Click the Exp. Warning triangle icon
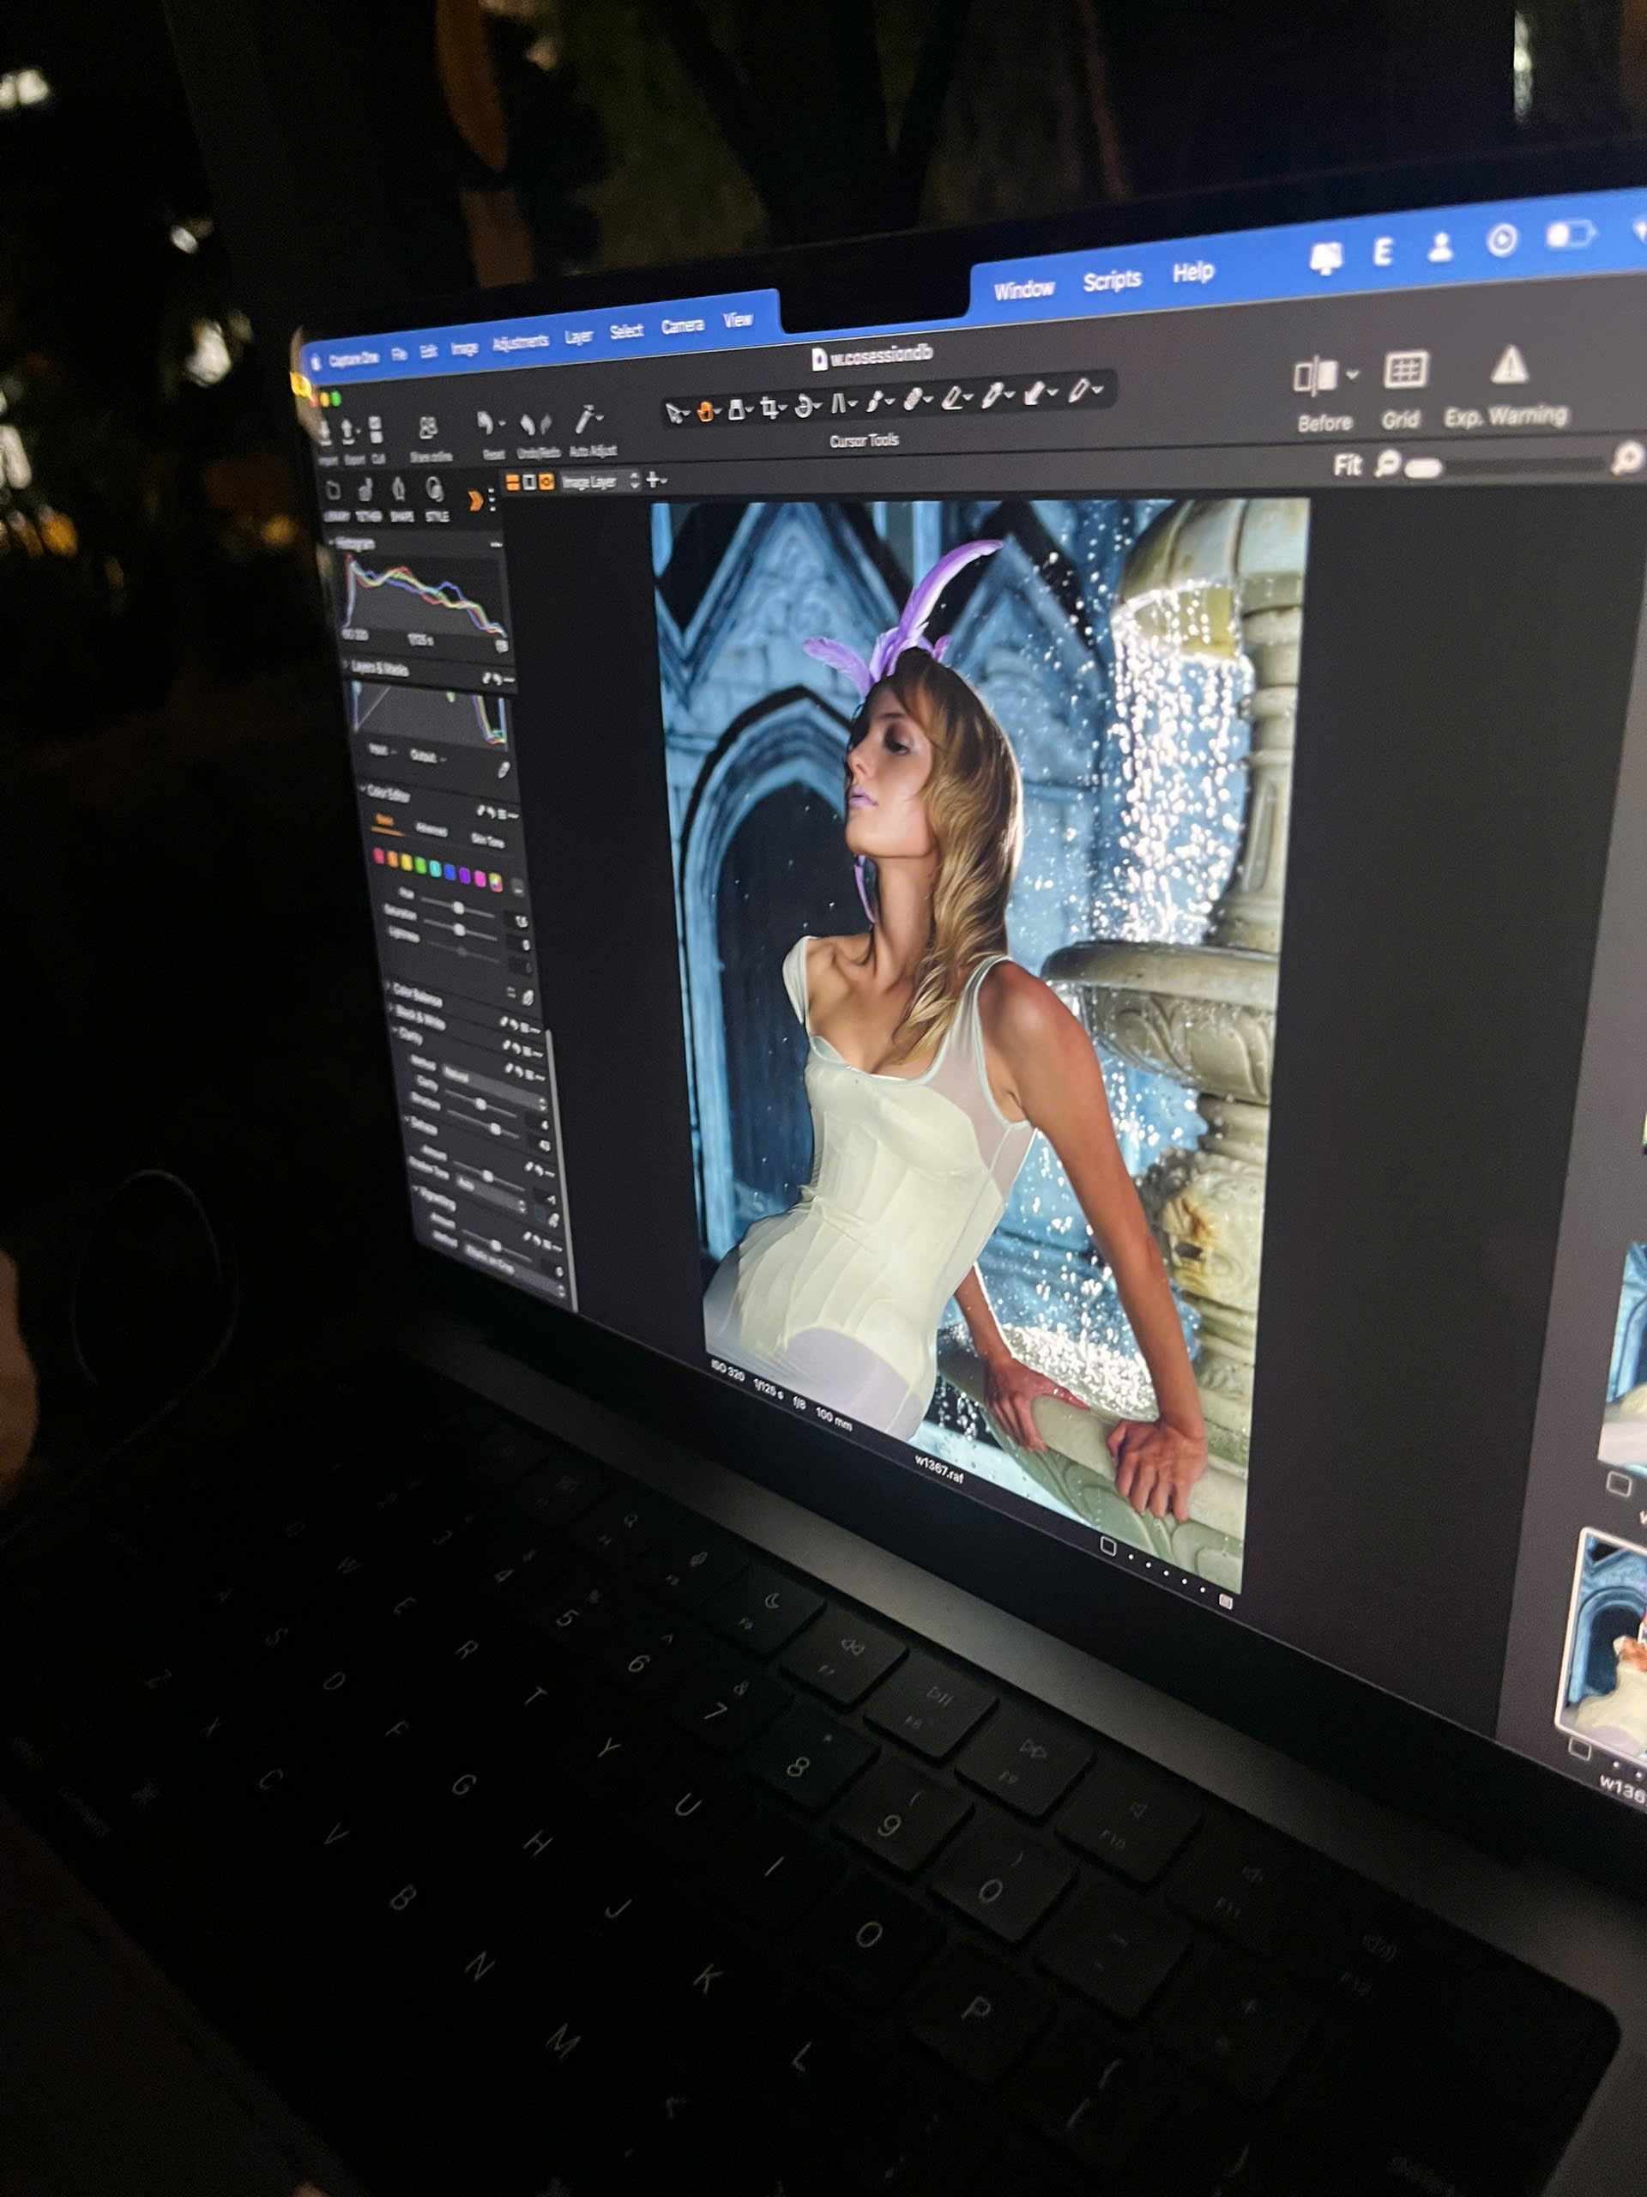Image resolution: width=1647 pixels, height=2197 pixels. [x=1508, y=366]
